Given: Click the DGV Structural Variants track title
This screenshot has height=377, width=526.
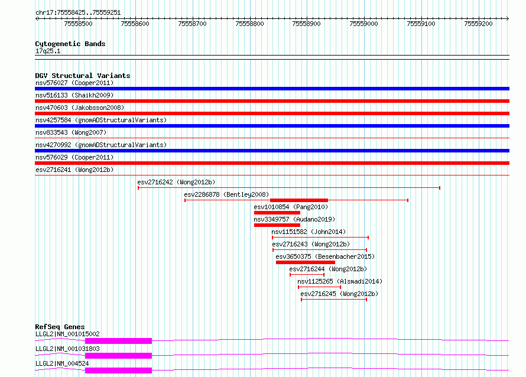Looking at the screenshot, I should (83, 76).
